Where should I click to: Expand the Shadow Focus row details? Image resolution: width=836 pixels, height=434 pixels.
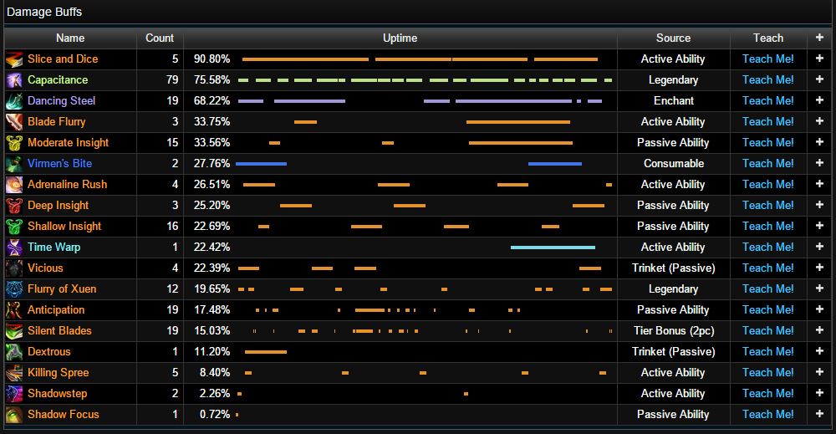820,415
